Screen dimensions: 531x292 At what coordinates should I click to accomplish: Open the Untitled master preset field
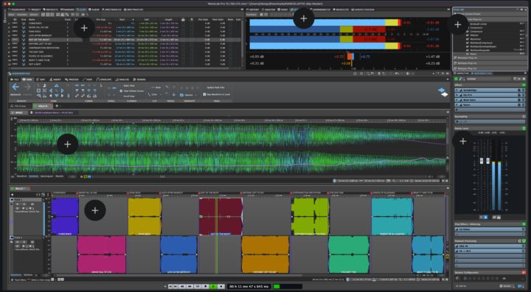[489, 79]
